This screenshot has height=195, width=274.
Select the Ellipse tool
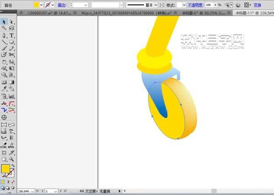click(x=11, y=42)
